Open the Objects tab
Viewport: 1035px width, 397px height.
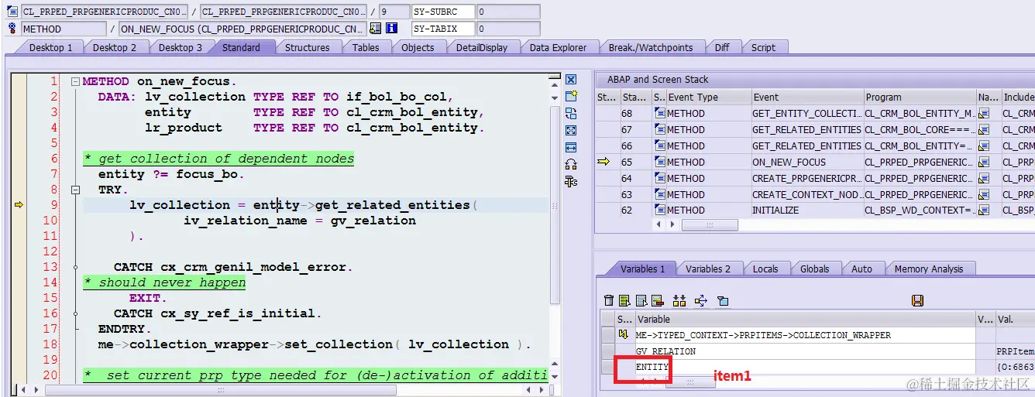(x=418, y=47)
